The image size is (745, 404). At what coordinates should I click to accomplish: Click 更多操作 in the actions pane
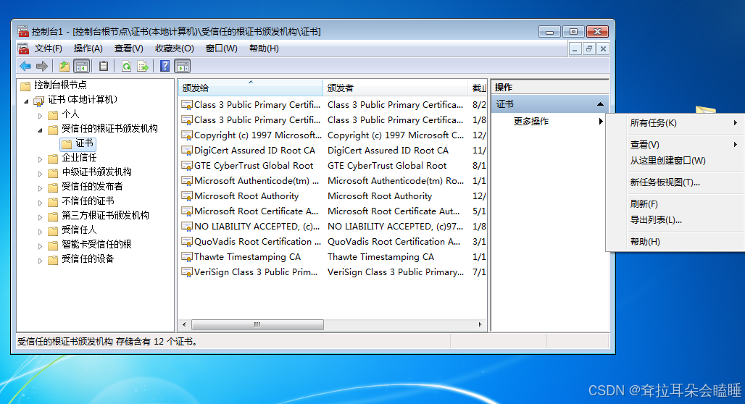530,122
